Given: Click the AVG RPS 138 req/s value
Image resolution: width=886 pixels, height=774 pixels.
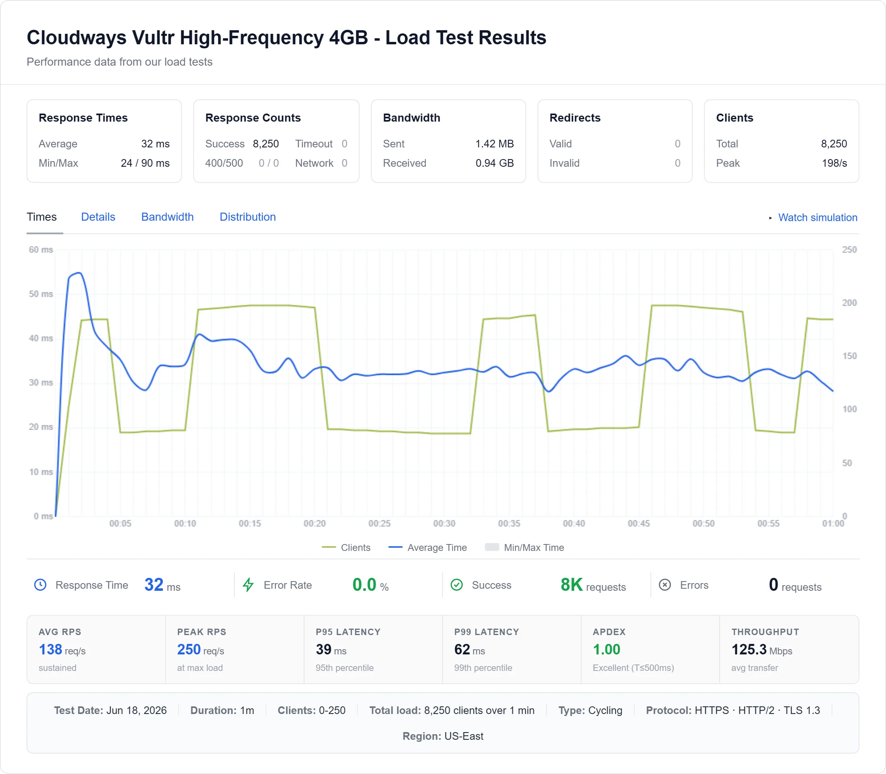Looking at the screenshot, I should point(62,650).
